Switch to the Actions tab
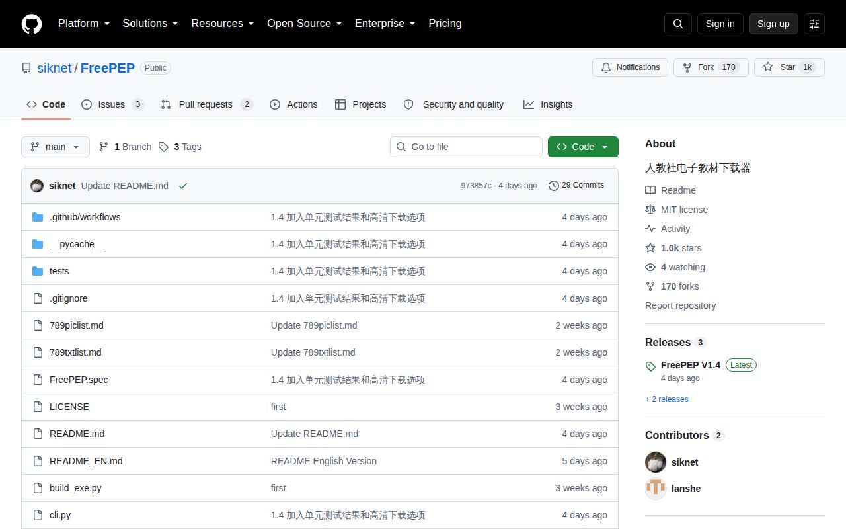The height and width of the screenshot is (529, 846). pyautogui.click(x=294, y=104)
